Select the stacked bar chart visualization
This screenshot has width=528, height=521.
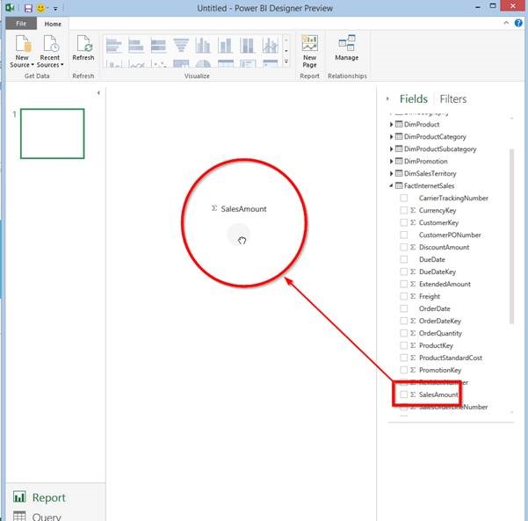[x=136, y=46]
